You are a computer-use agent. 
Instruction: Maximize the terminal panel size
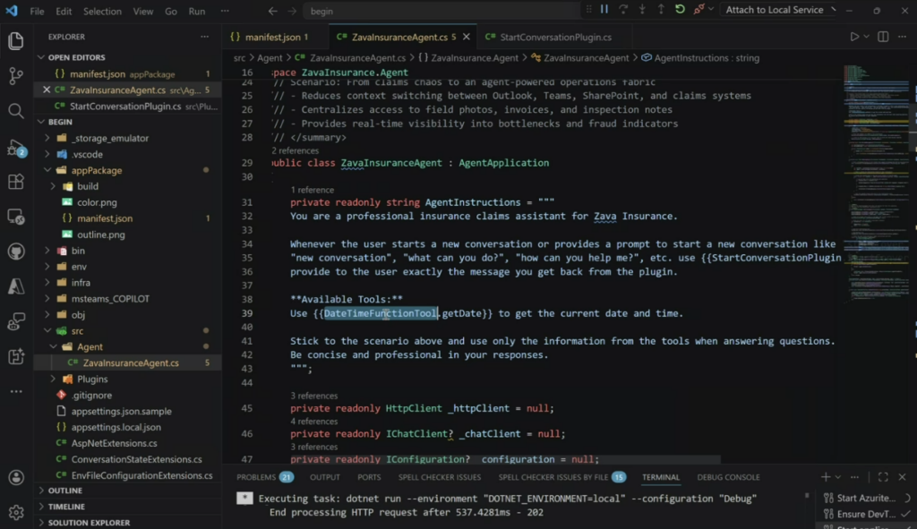[x=883, y=477]
